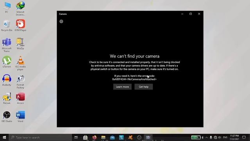Open blue L app taskbar icon

121,137
